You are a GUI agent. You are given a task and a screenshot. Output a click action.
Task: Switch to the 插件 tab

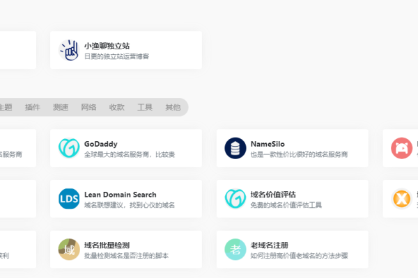click(33, 107)
